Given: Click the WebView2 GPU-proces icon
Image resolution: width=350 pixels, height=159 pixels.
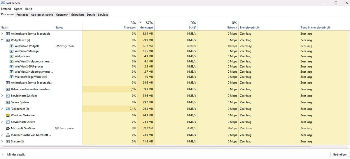Looking at the screenshot, I should [x=12, y=67].
